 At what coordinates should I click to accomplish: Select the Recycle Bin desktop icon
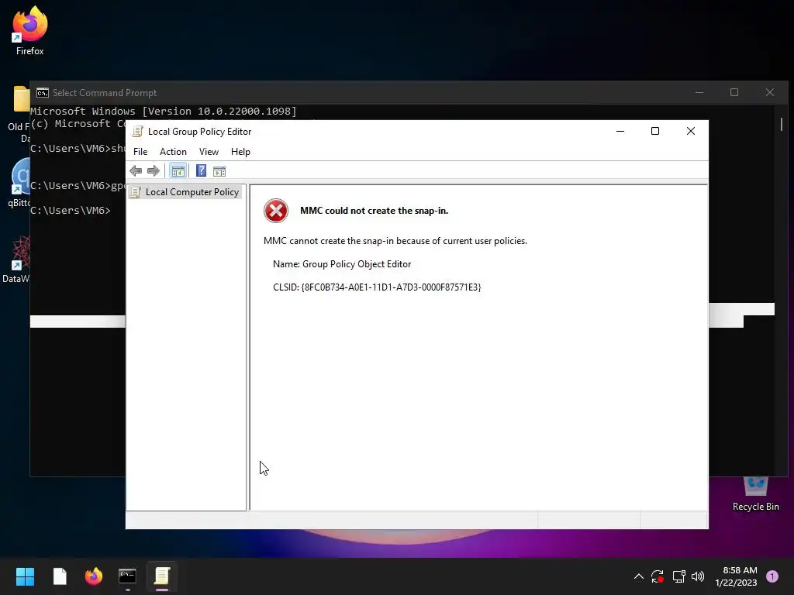755,495
